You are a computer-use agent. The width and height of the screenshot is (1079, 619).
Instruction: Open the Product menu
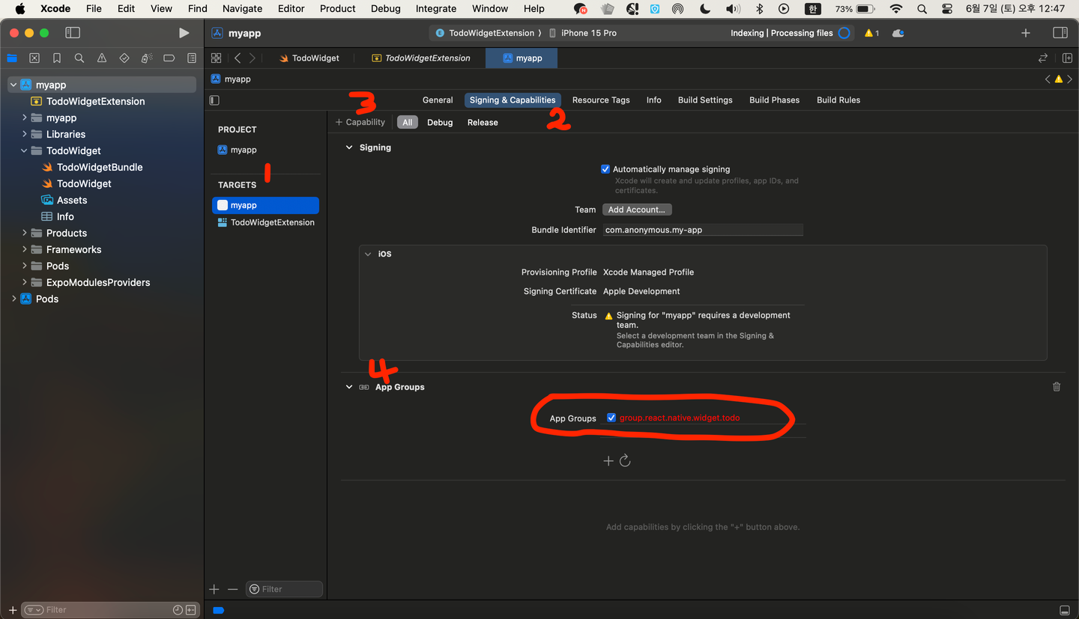[337, 8]
